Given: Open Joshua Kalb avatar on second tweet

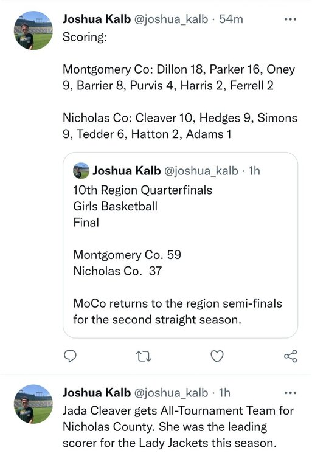Looking at the screenshot, I should 33,404.
